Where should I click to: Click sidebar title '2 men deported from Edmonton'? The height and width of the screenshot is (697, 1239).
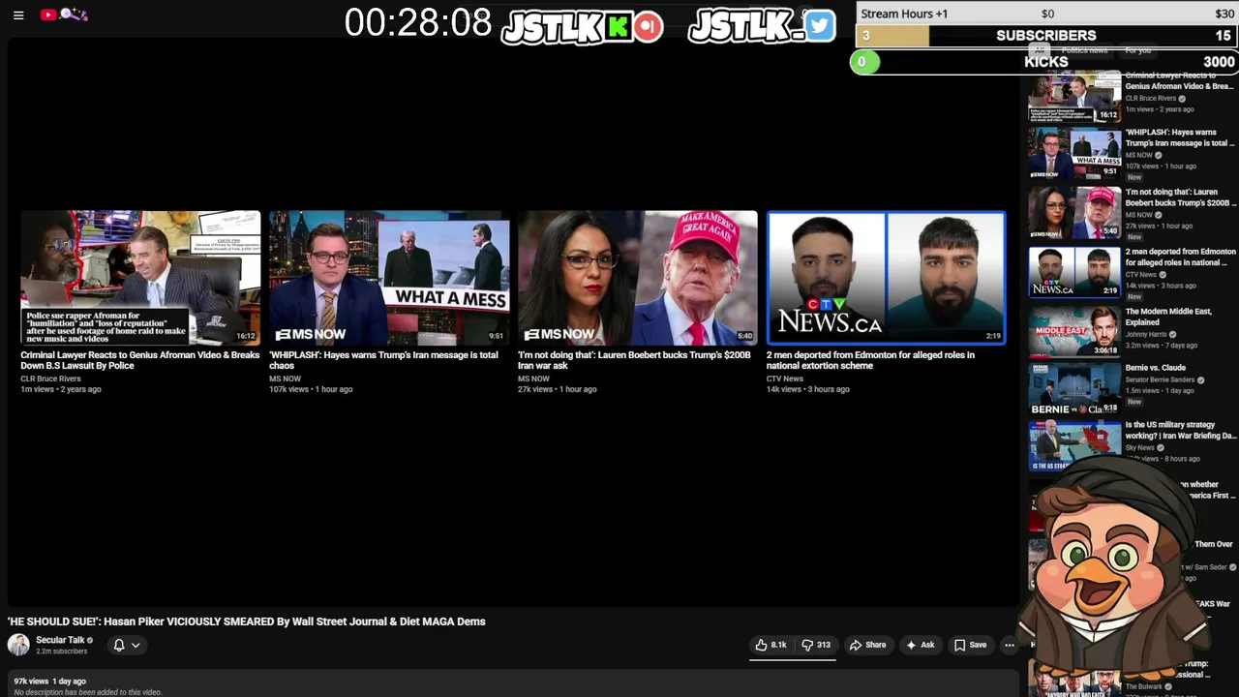point(1180,257)
